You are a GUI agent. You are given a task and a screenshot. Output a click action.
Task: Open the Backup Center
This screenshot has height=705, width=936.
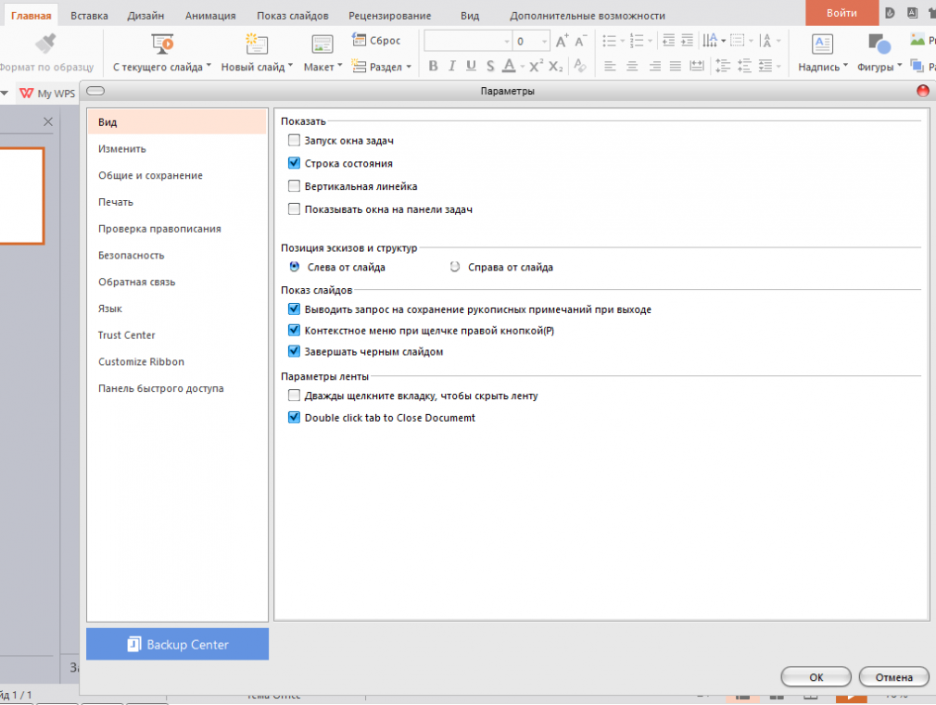pos(177,644)
